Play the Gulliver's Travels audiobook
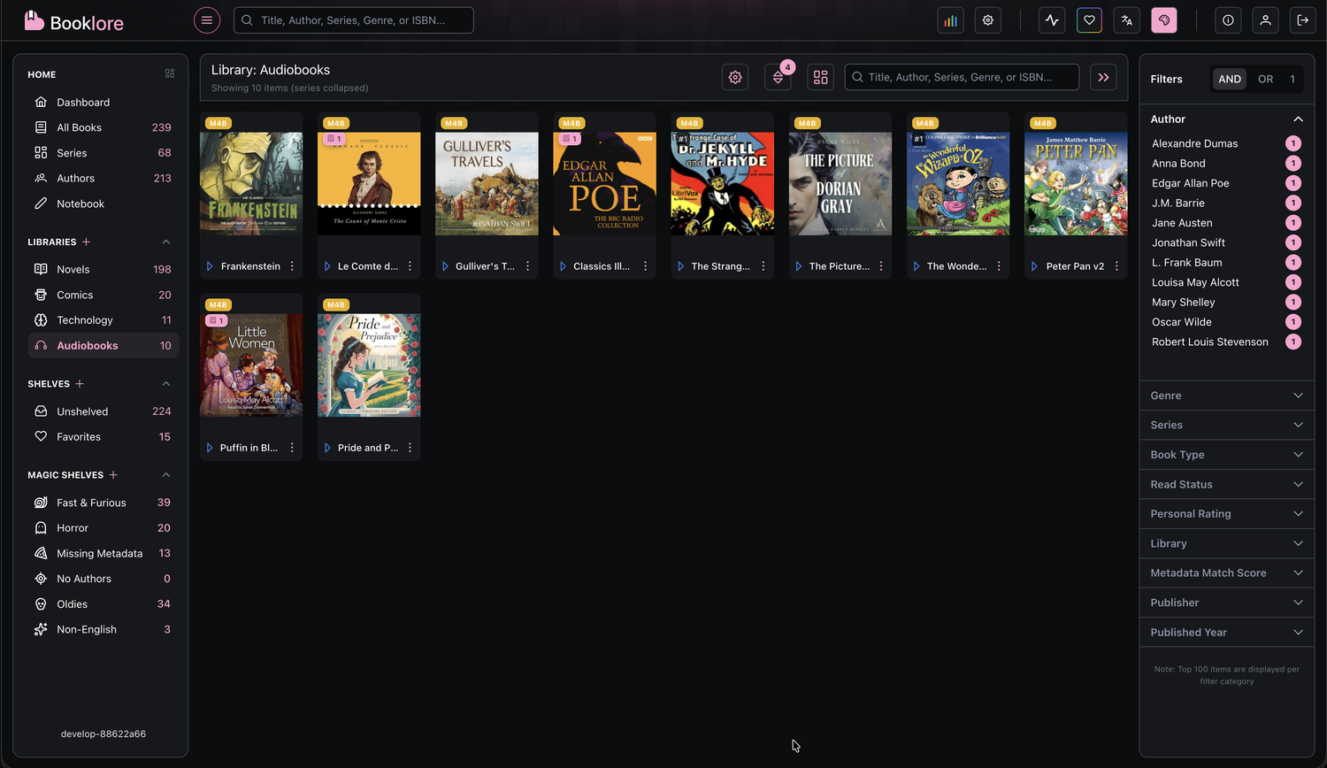Screen dimensions: 1327x768 (x=445, y=266)
